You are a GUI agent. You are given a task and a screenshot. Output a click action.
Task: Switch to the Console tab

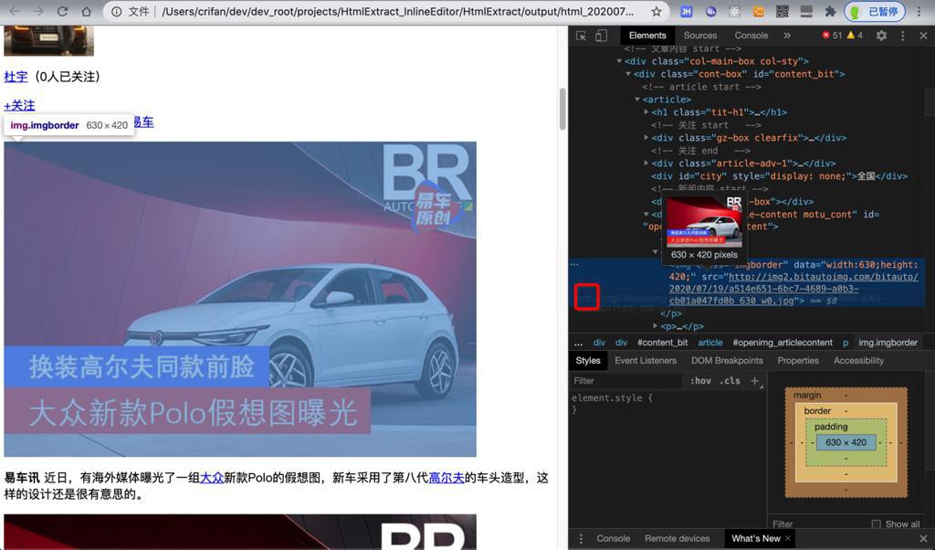coord(751,36)
